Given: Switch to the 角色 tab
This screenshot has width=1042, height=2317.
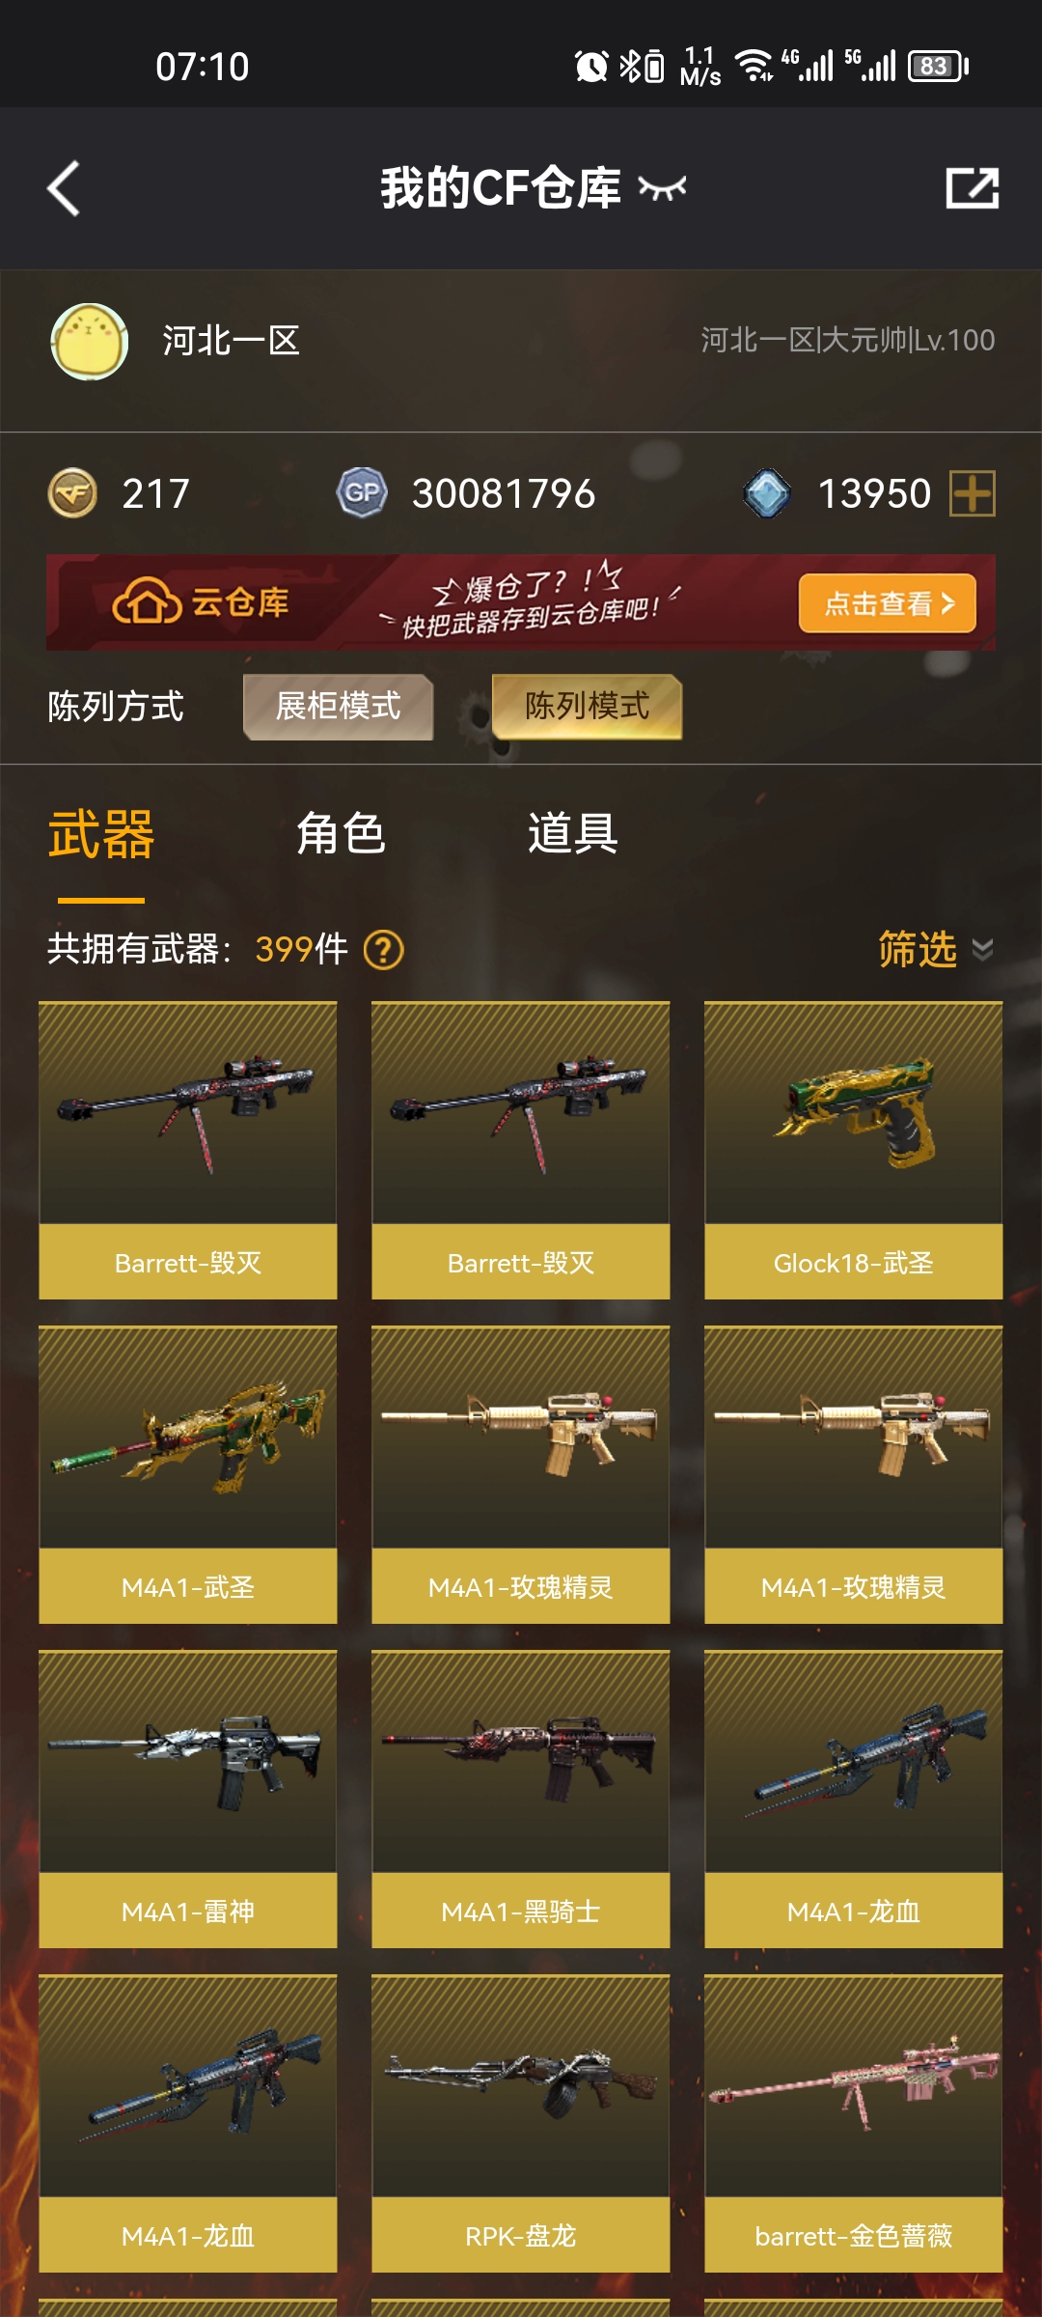Looking at the screenshot, I should coord(341,833).
